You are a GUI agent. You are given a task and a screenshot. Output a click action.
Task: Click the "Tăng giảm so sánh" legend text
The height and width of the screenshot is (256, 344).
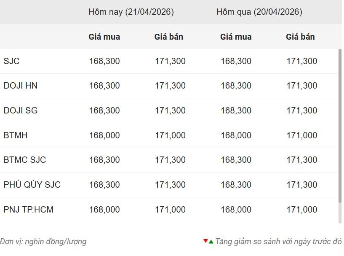click(278, 242)
